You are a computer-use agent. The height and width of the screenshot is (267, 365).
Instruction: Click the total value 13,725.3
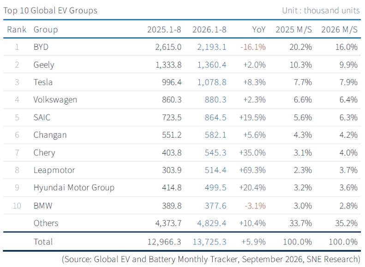(x=209, y=242)
